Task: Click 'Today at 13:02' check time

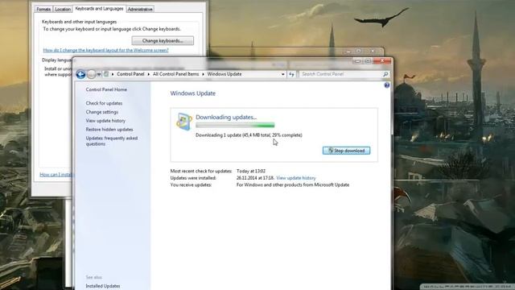Action: 251,171
